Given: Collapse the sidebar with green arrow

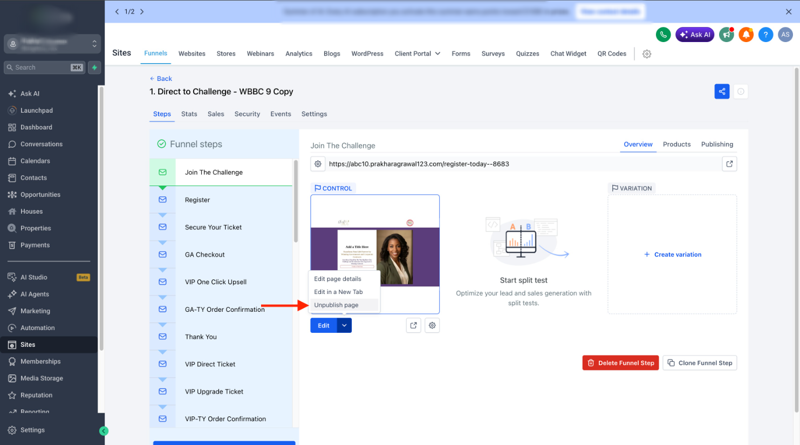Looking at the screenshot, I should [x=104, y=431].
